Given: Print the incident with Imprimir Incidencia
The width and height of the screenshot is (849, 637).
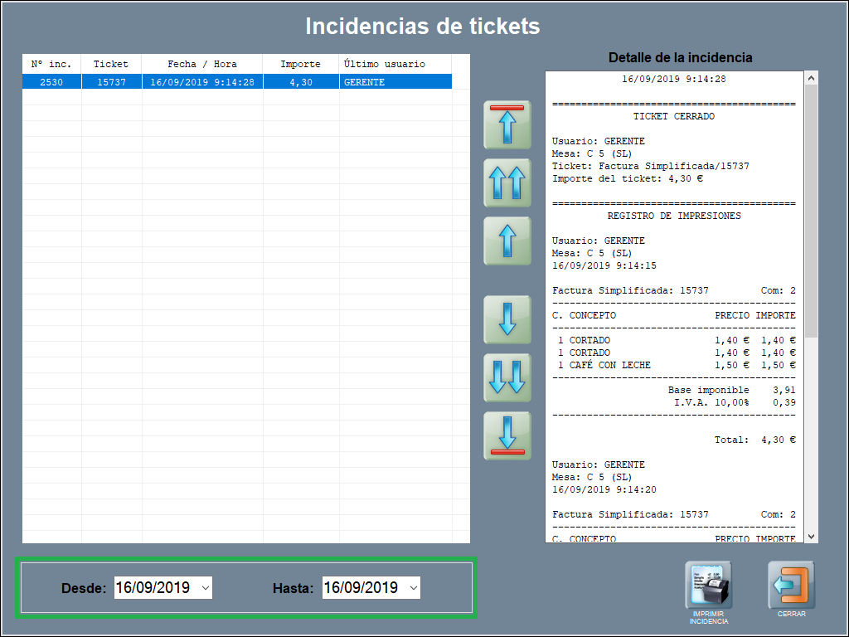Looking at the screenshot, I should click(x=708, y=586).
